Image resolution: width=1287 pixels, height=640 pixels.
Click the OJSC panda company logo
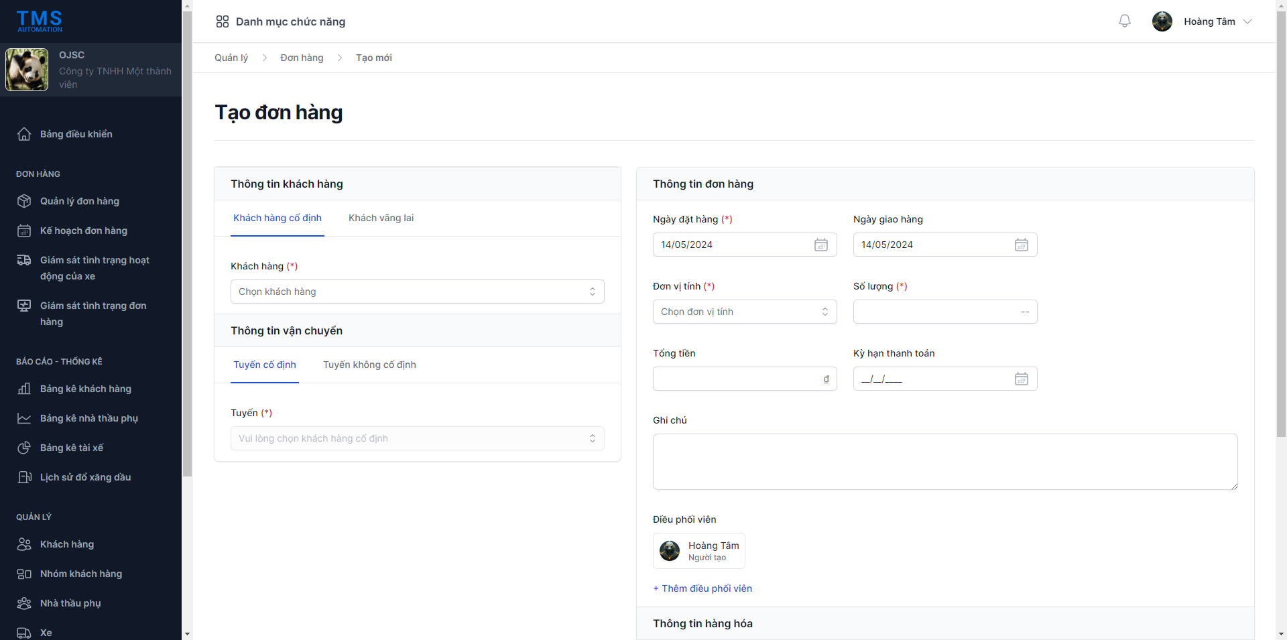(x=27, y=70)
